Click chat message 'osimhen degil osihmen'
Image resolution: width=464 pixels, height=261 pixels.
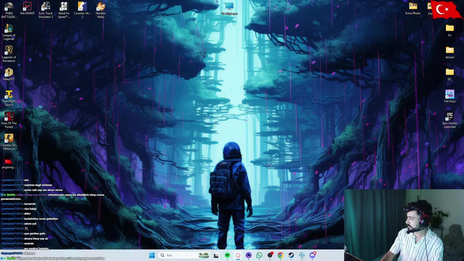pos(38,185)
